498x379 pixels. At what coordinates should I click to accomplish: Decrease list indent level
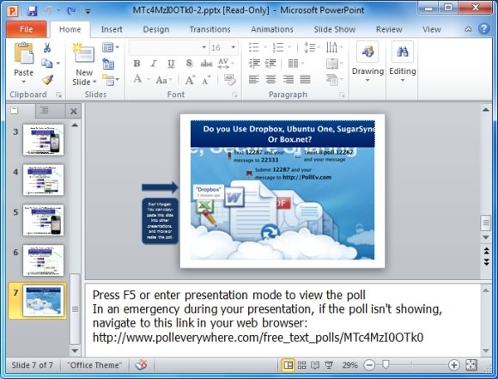(x=254, y=64)
